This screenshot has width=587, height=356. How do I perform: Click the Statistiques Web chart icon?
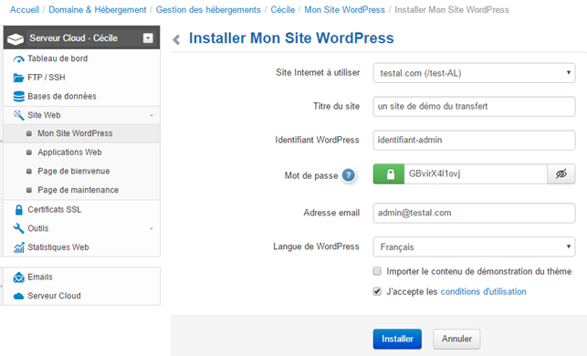point(18,247)
